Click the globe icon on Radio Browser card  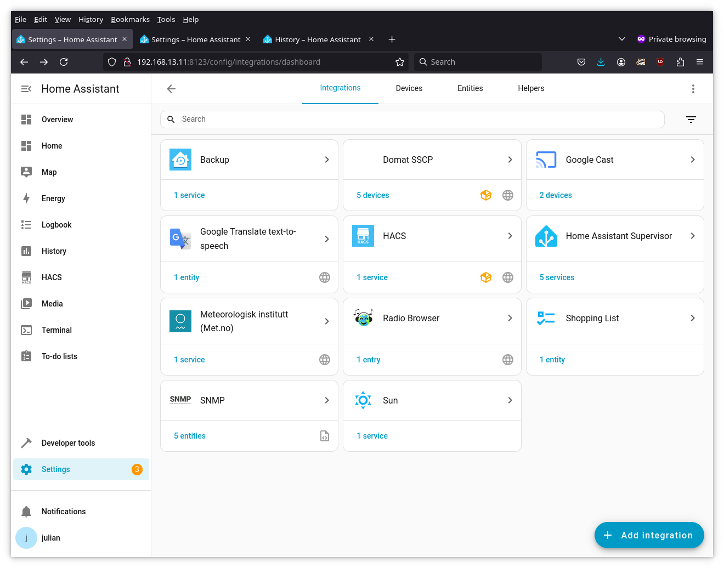click(508, 360)
